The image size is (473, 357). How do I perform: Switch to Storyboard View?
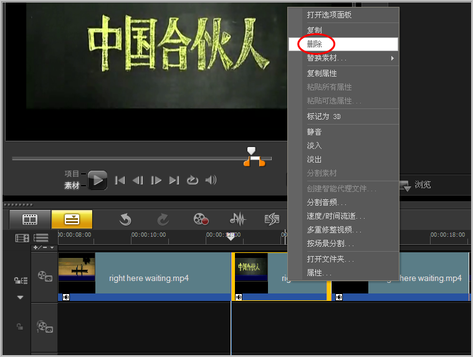pyautogui.click(x=30, y=219)
